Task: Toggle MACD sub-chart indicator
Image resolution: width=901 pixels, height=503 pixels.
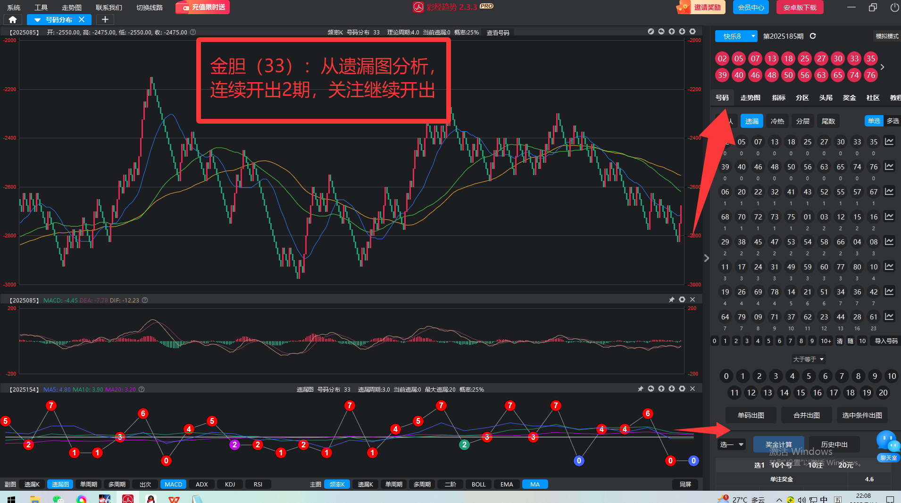Action: coord(173,484)
